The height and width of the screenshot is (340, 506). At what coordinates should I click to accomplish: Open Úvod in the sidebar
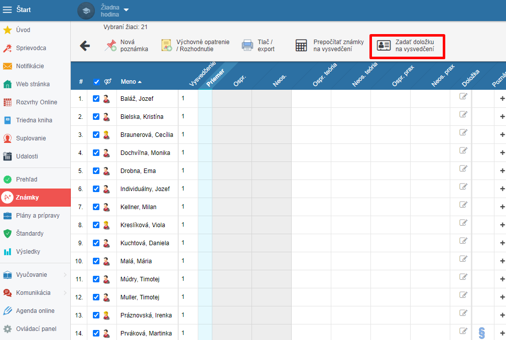pyautogui.click(x=35, y=30)
